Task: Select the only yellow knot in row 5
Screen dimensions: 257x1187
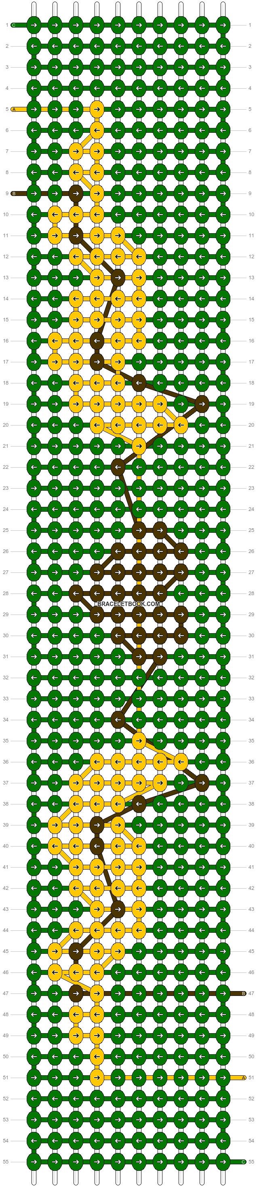Action: click(x=97, y=109)
